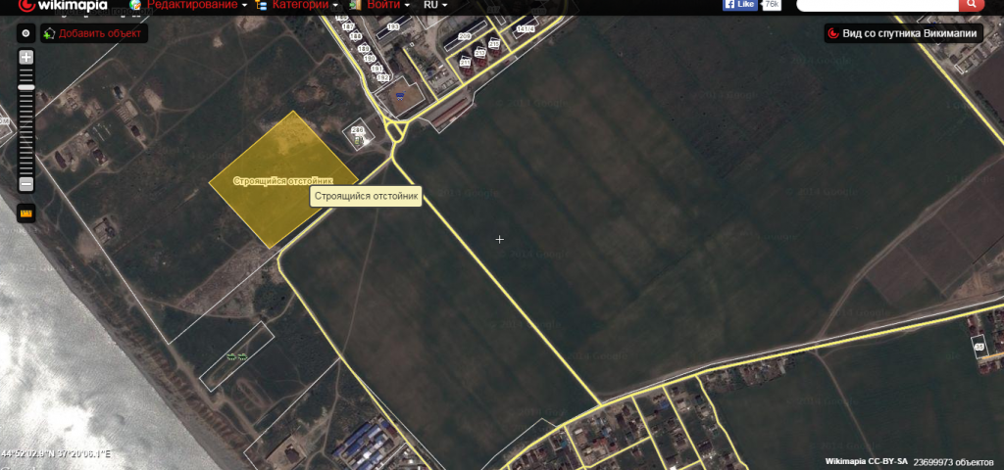Open the Войти login menu
The height and width of the screenshot is (470, 1004).
[x=387, y=5]
